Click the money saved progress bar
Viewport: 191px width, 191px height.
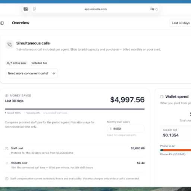tap(75, 109)
